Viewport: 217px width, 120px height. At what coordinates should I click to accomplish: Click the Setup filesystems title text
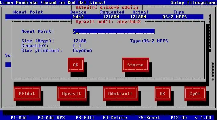[194, 2]
